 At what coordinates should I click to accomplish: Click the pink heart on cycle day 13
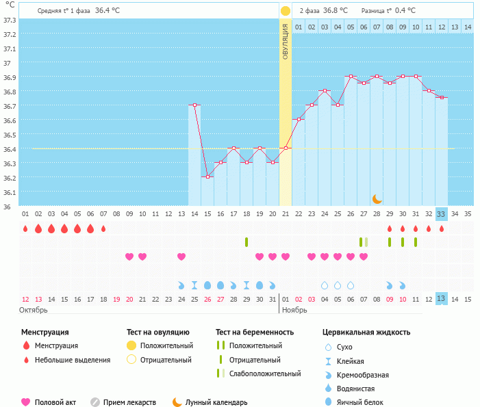coord(181,257)
